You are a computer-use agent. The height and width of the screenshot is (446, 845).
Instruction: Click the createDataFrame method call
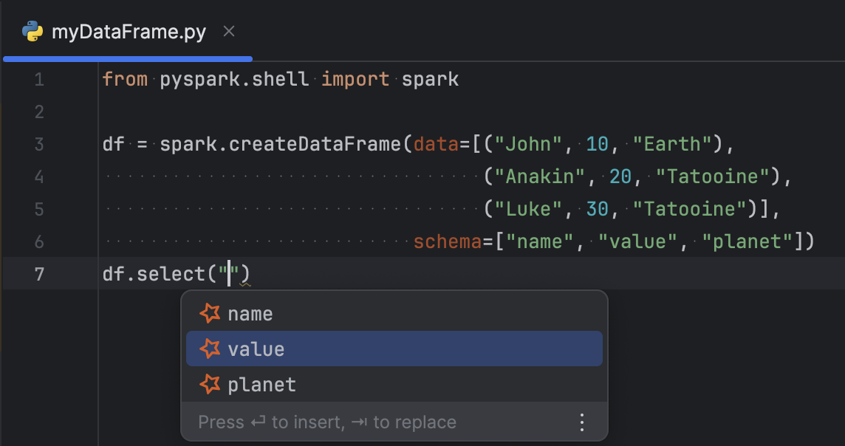(315, 145)
